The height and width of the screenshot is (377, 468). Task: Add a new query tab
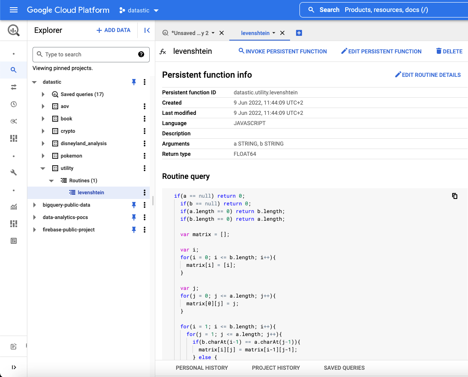(299, 33)
